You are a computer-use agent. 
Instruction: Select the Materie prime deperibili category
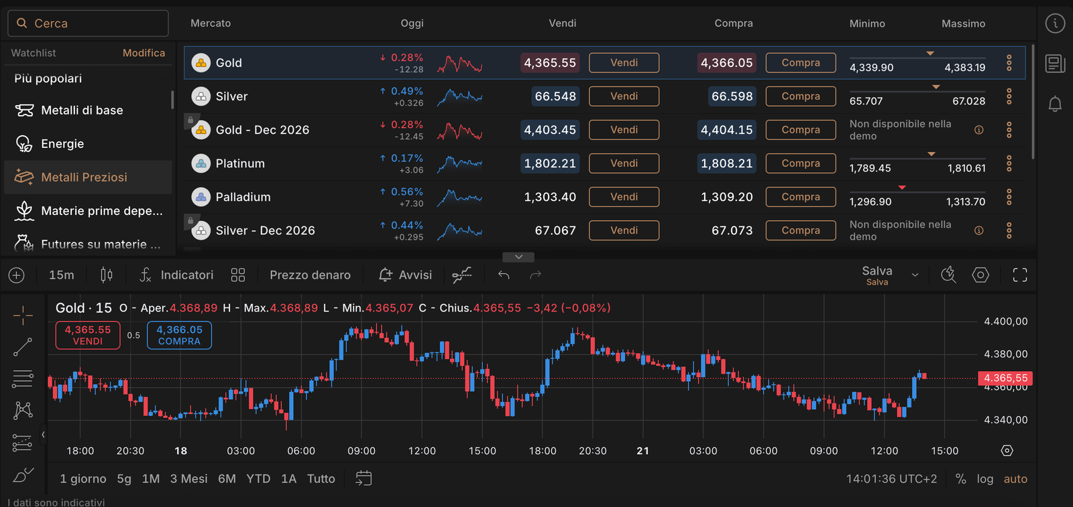coord(88,211)
